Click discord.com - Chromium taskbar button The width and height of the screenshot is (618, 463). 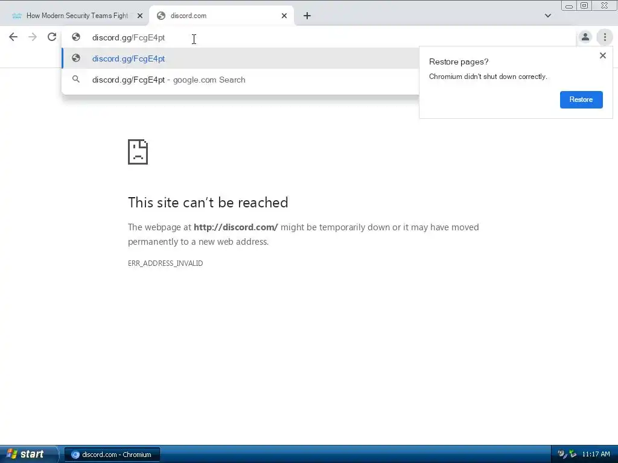[112, 455]
